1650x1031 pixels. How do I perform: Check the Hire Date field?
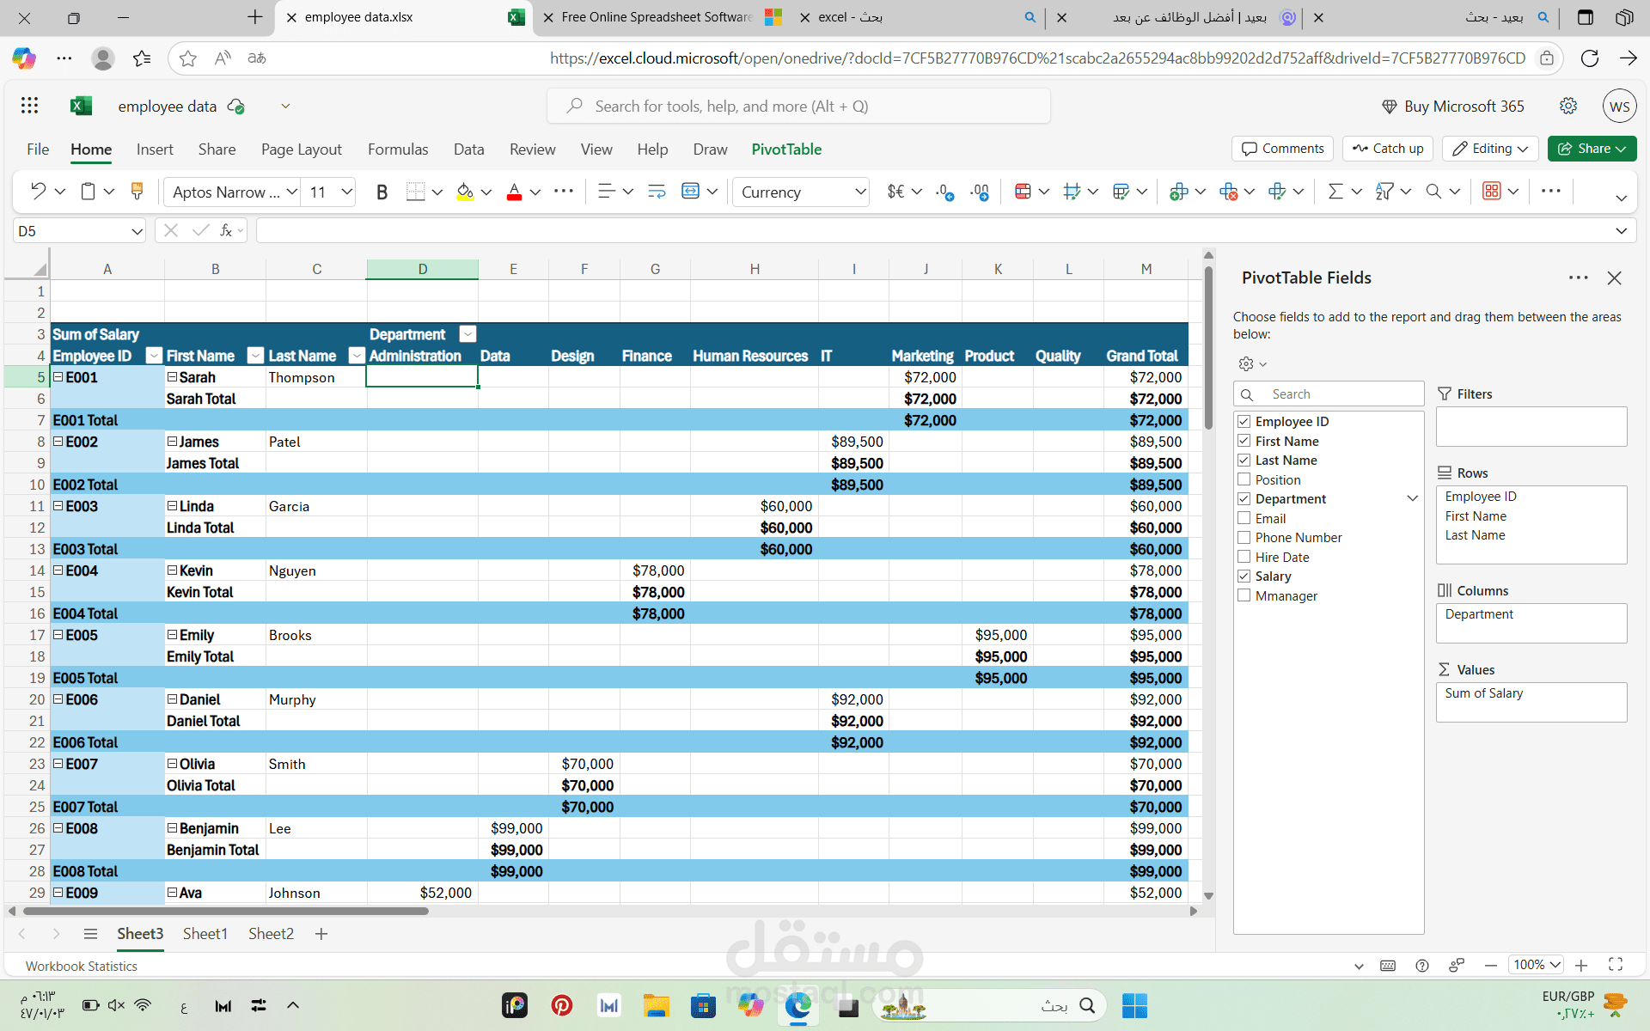coord(1244,557)
